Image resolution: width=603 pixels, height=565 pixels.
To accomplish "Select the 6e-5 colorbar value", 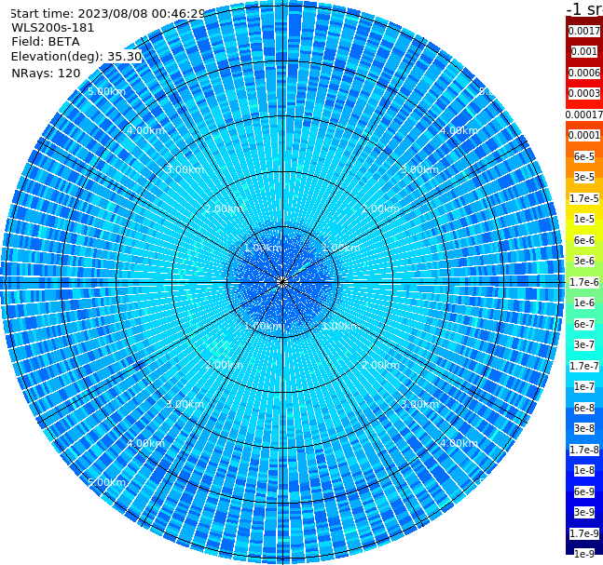I will pyautogui.click(x=584, y=156).
